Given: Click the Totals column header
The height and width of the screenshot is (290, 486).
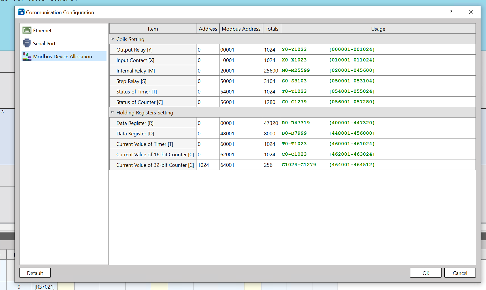Looking at the screenshot, I should 272,29.
